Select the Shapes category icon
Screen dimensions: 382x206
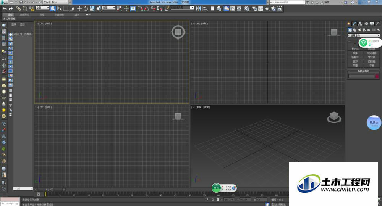pos(355,30)
